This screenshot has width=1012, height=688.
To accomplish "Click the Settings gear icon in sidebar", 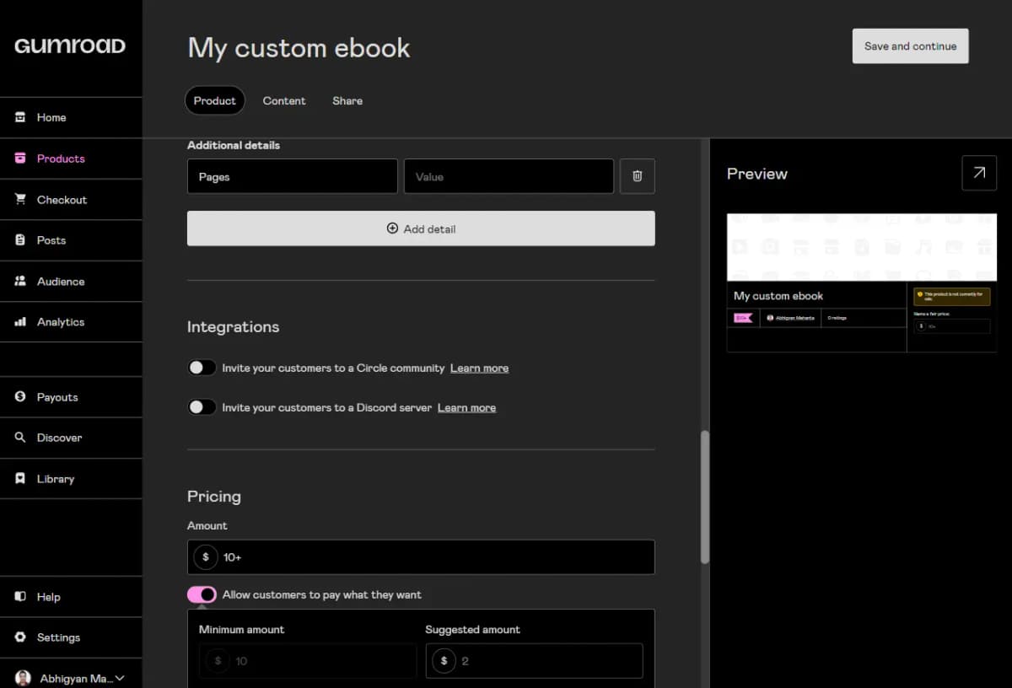I will pos(20,637).
